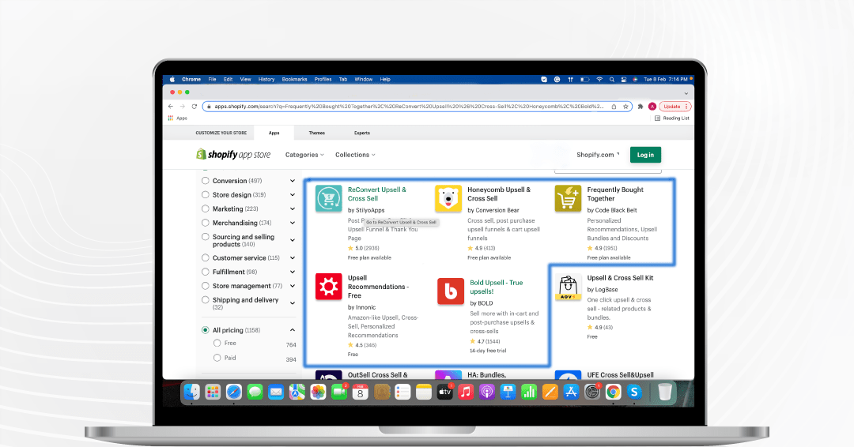Open the Bookmarks menu in menu bar
The width and height of the screenshot is (854, 447).
pyautogui.click(x=295, y=80)
